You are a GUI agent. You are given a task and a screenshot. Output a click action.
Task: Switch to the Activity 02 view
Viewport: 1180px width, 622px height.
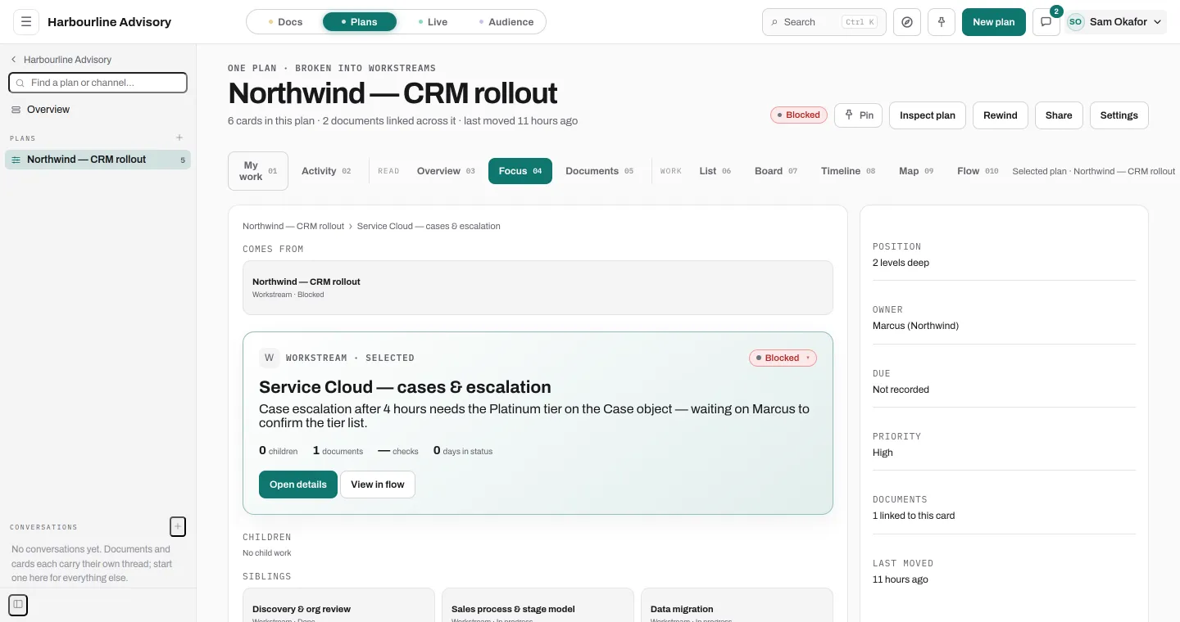tap(326, 171)
